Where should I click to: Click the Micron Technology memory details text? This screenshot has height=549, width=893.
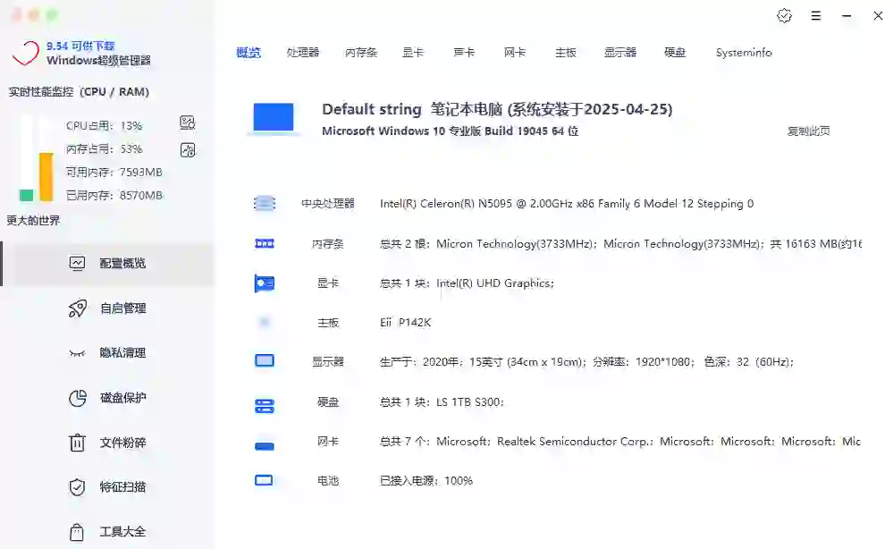tap(620, 244)
